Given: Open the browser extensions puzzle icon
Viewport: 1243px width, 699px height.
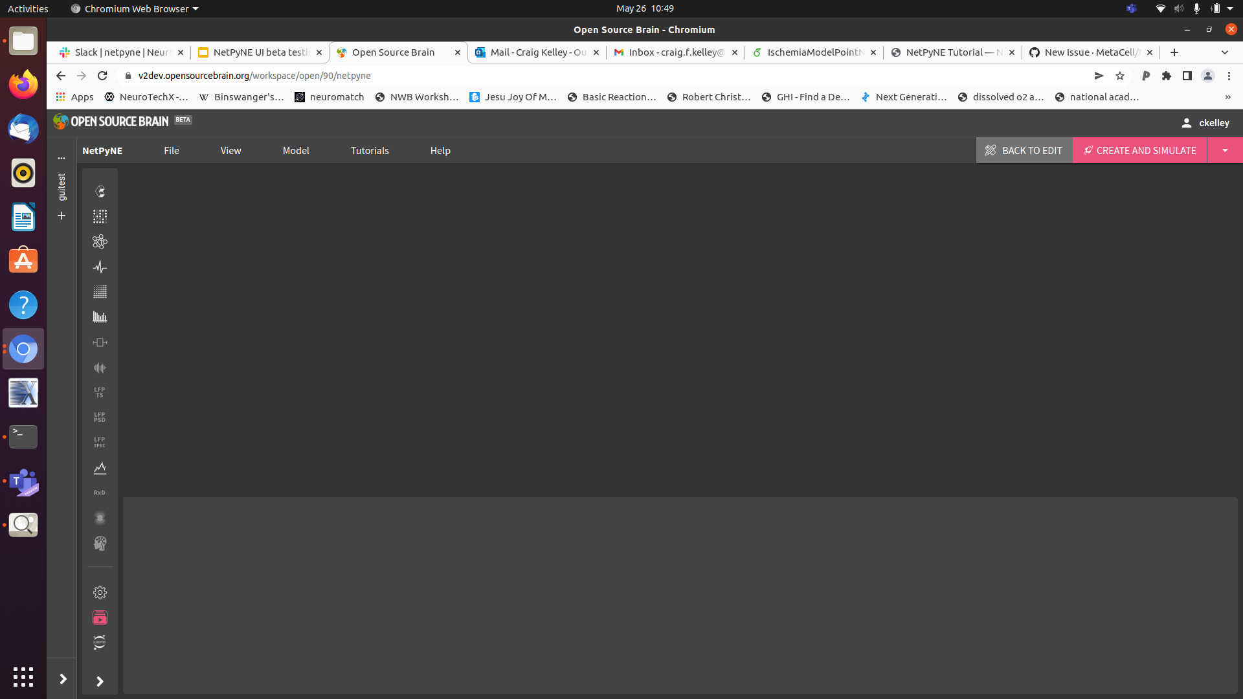Looking at the screenshot, I should [x=1167, y=76].
